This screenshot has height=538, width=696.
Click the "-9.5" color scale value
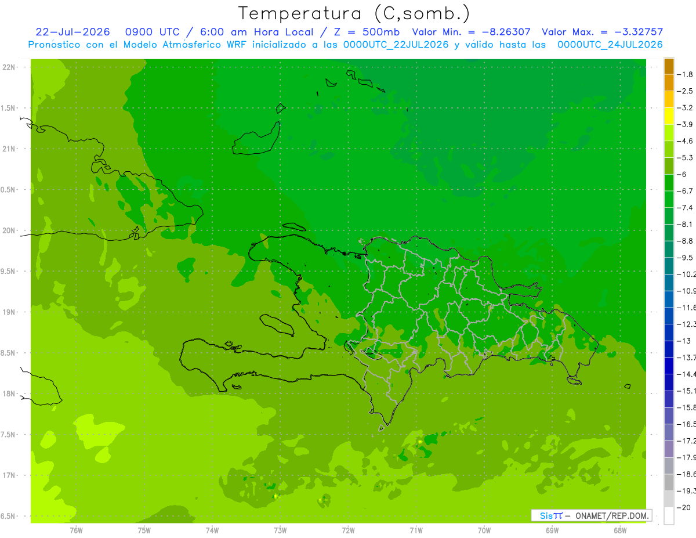point(684,257)
